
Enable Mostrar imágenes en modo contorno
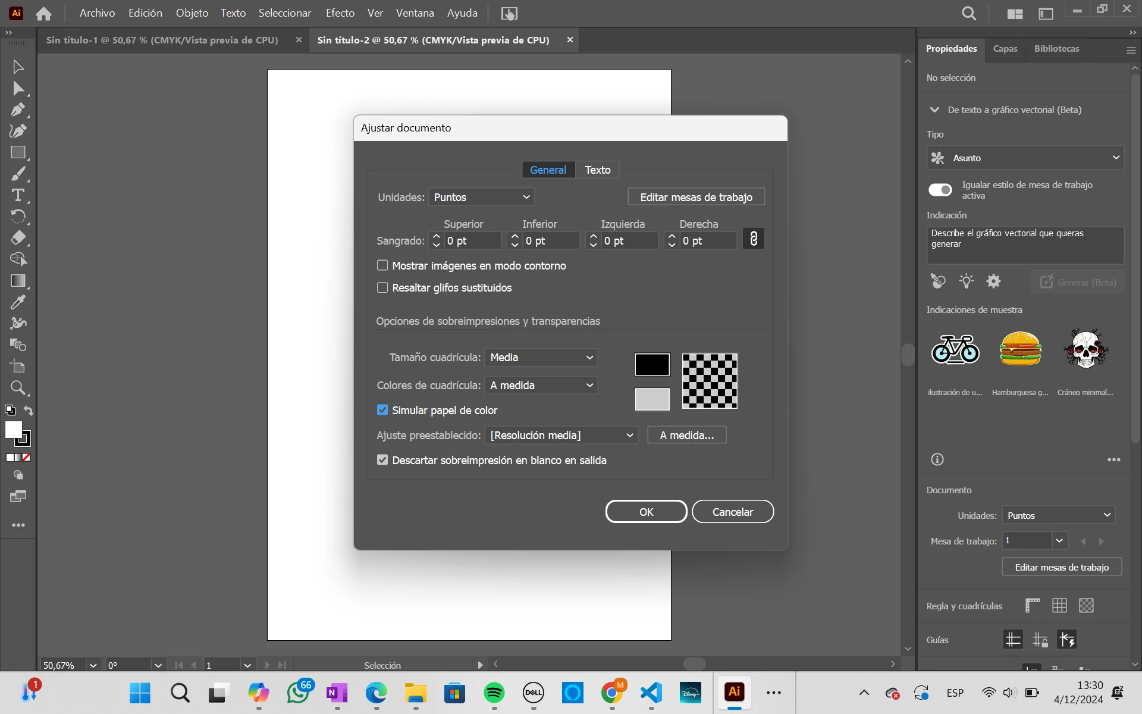pyautogui.click(x=382, y=265)
